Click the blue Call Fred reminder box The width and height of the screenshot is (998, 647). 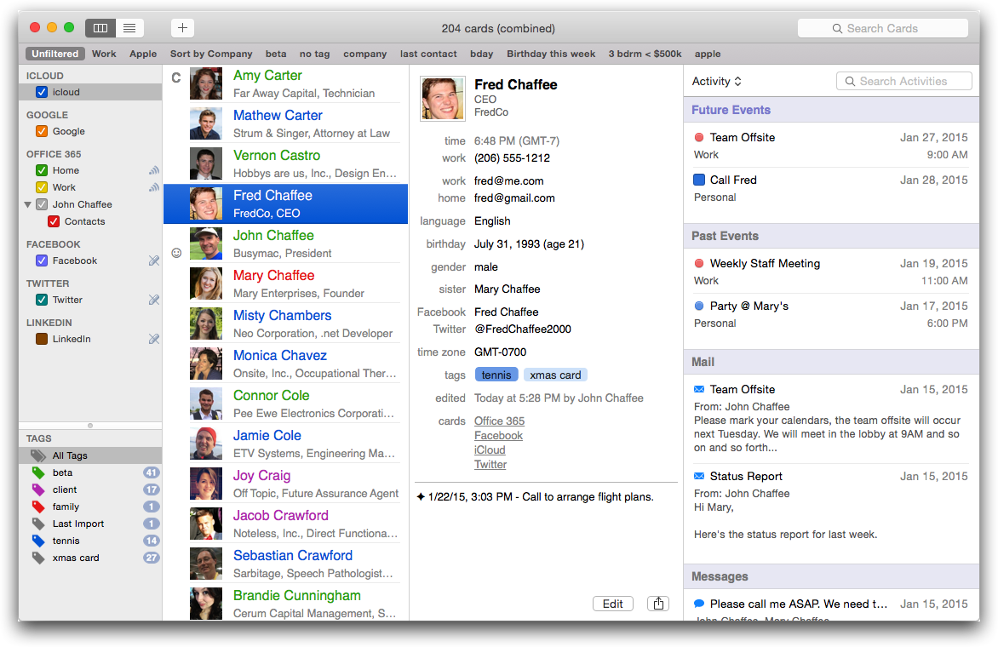(x=699, y=180)
